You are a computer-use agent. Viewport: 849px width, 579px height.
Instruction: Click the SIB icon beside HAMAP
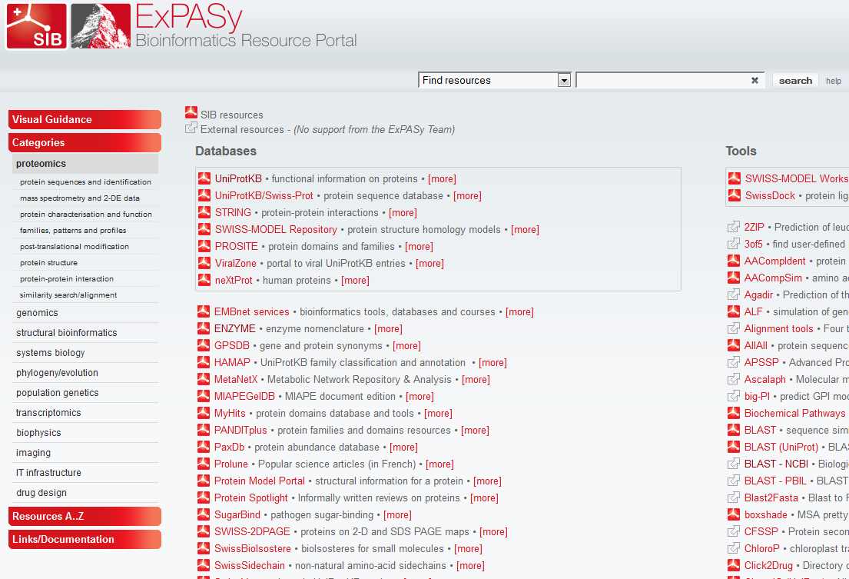tap(204, 362)
